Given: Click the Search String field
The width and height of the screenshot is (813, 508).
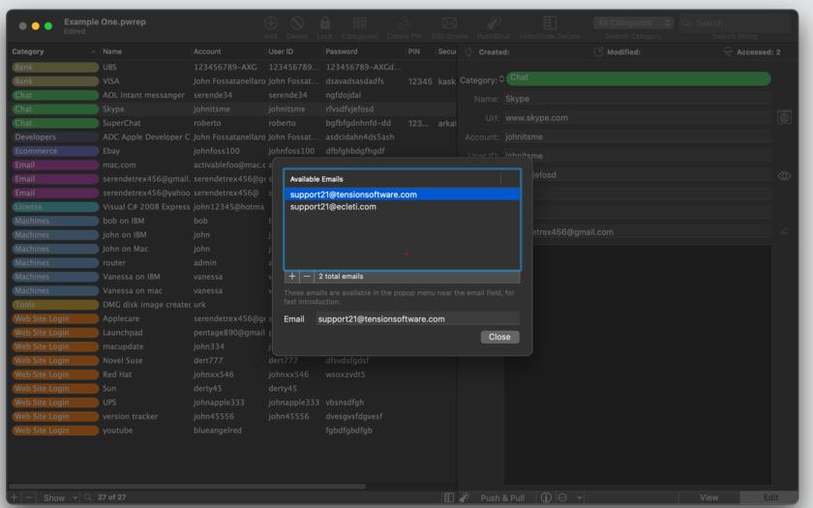Looking at the screenshot, I should coord(735,23).
